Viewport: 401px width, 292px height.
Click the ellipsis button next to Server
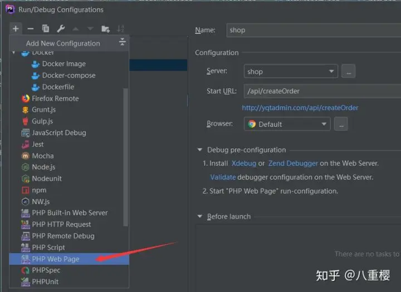[348, 71]
